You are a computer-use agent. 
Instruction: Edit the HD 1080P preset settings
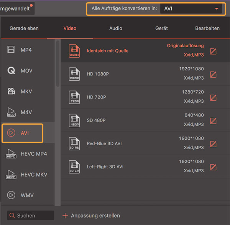(x=213, y=74)
